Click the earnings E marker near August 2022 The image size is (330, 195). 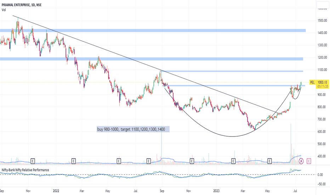coord(148,161)
